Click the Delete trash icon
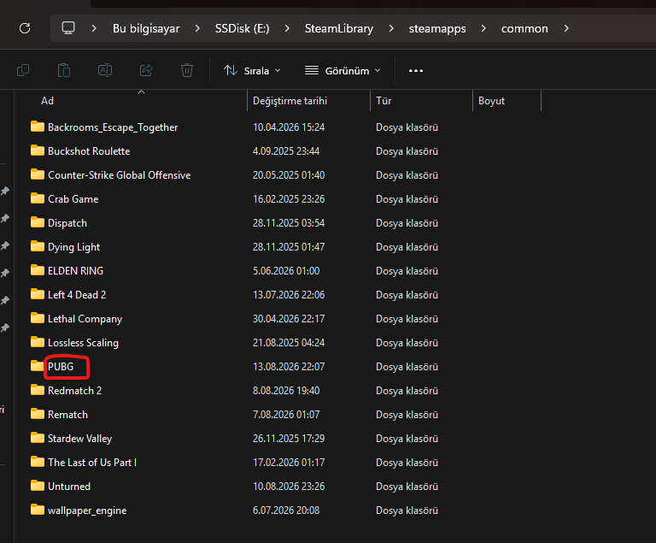656x543 pixels. (187, 70)
